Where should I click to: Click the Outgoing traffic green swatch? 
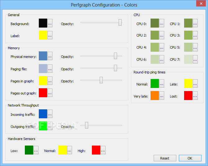point(43,126)
